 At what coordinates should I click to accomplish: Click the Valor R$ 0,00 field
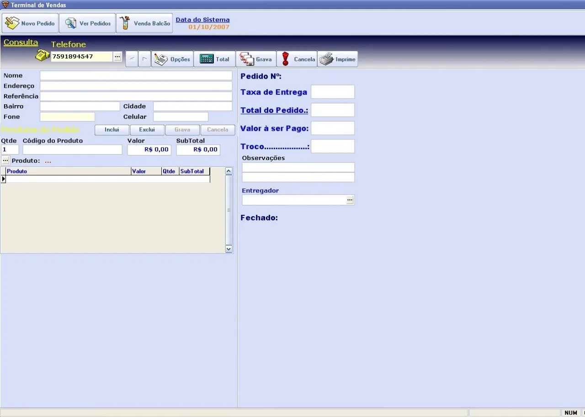click(149, 150)
